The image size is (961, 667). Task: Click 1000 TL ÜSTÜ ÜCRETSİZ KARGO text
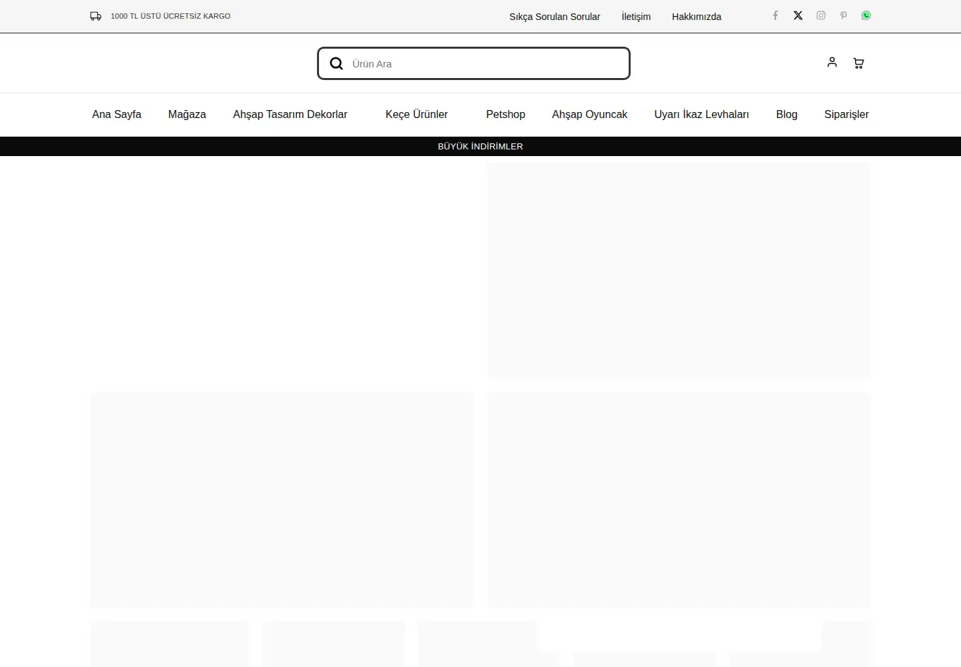tap(170, 16)
